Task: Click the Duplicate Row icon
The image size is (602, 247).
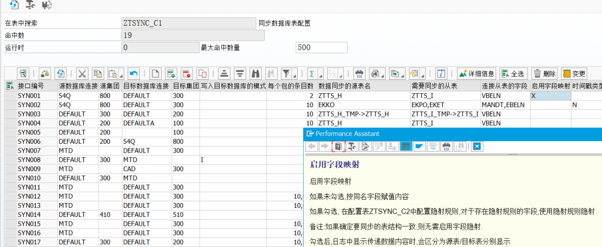Action: pos(202,74)
